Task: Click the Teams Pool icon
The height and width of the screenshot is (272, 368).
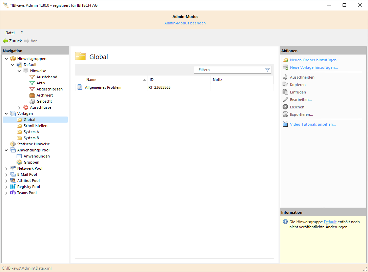Action: pos(13,193)
